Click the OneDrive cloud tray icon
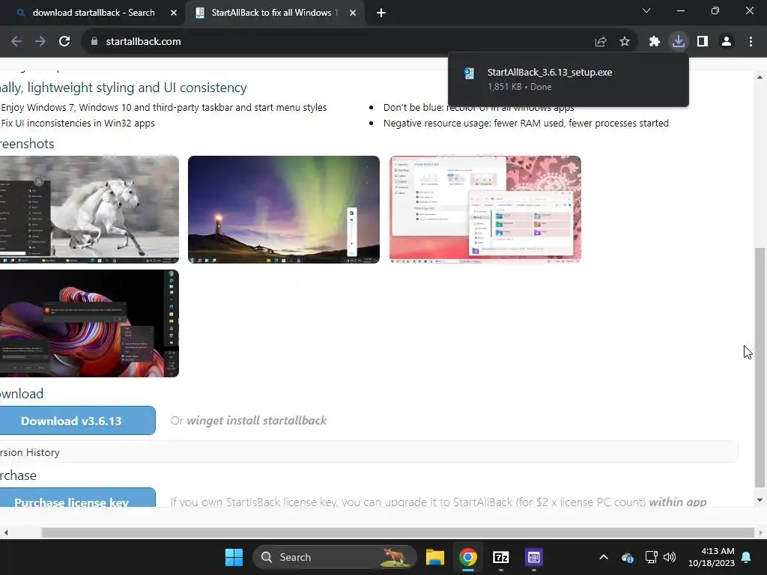767x575 pixels. point(628,557)
